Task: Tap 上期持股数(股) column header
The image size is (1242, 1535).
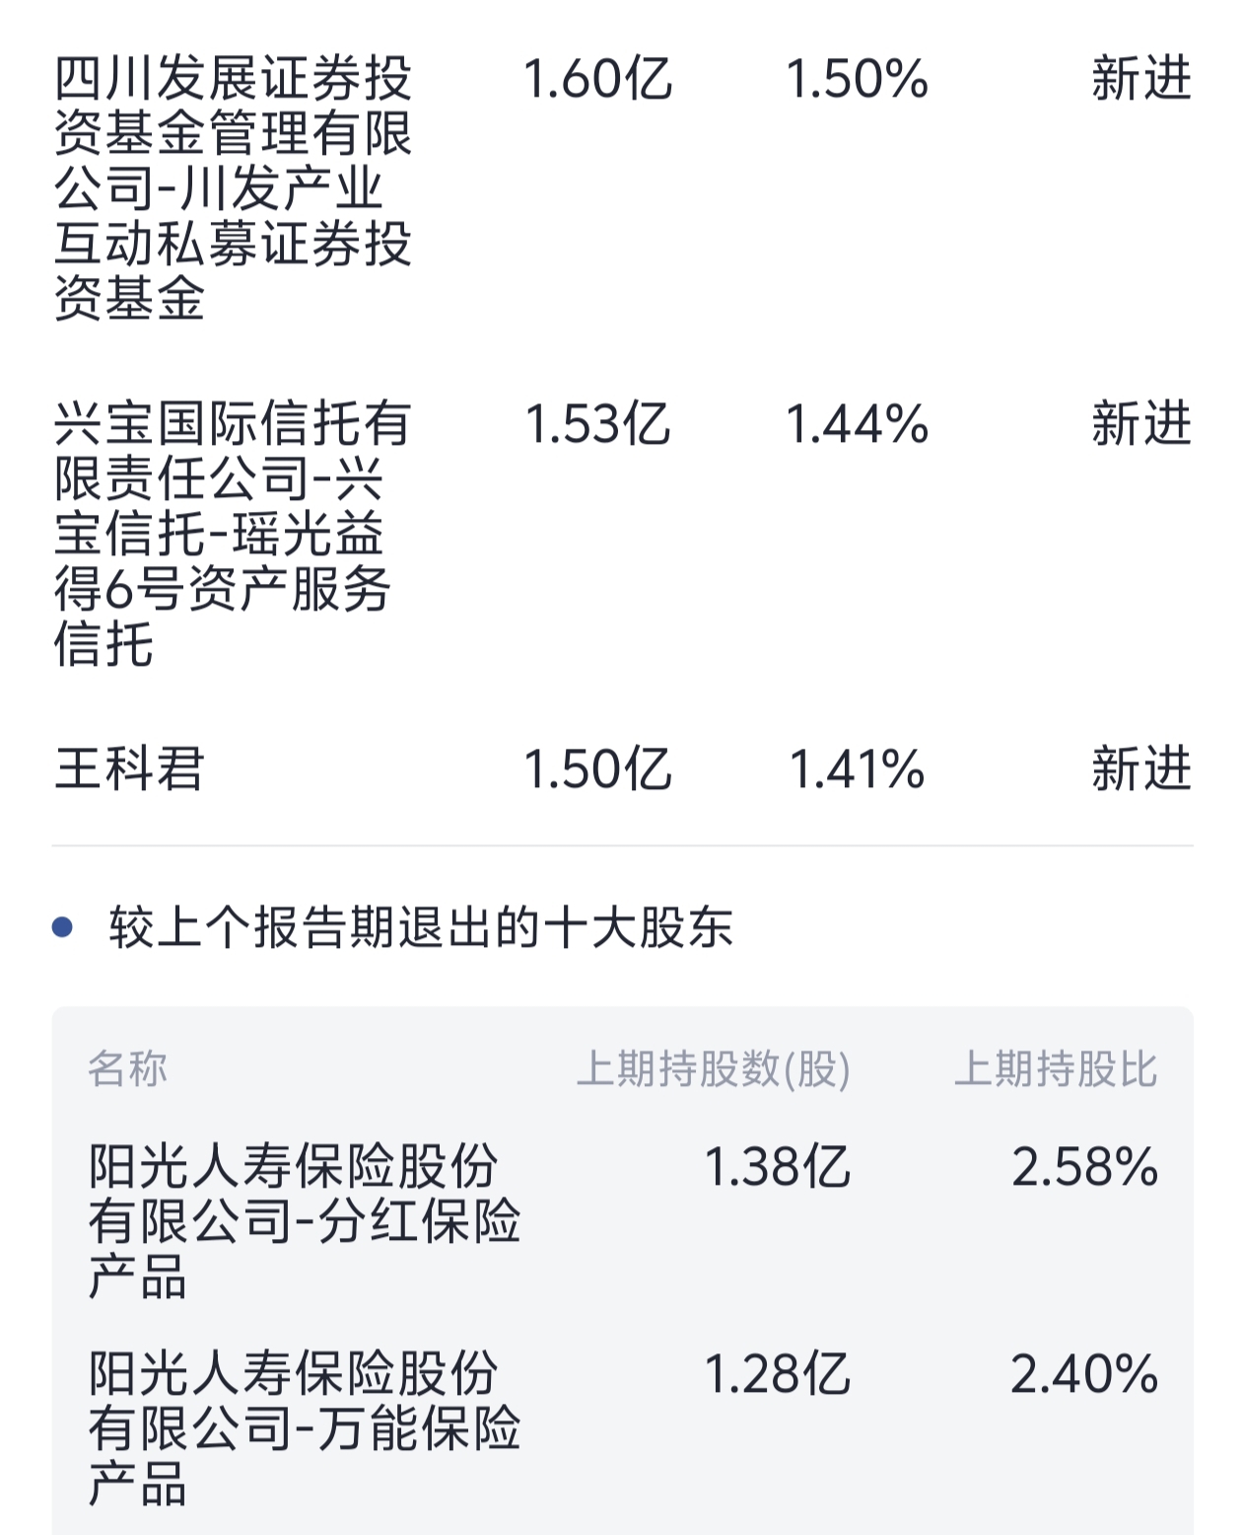Action: coord(713,1068)
